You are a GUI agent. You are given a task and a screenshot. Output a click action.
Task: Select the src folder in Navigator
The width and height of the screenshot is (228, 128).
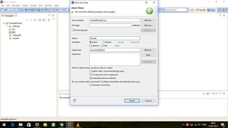[14, 32]
